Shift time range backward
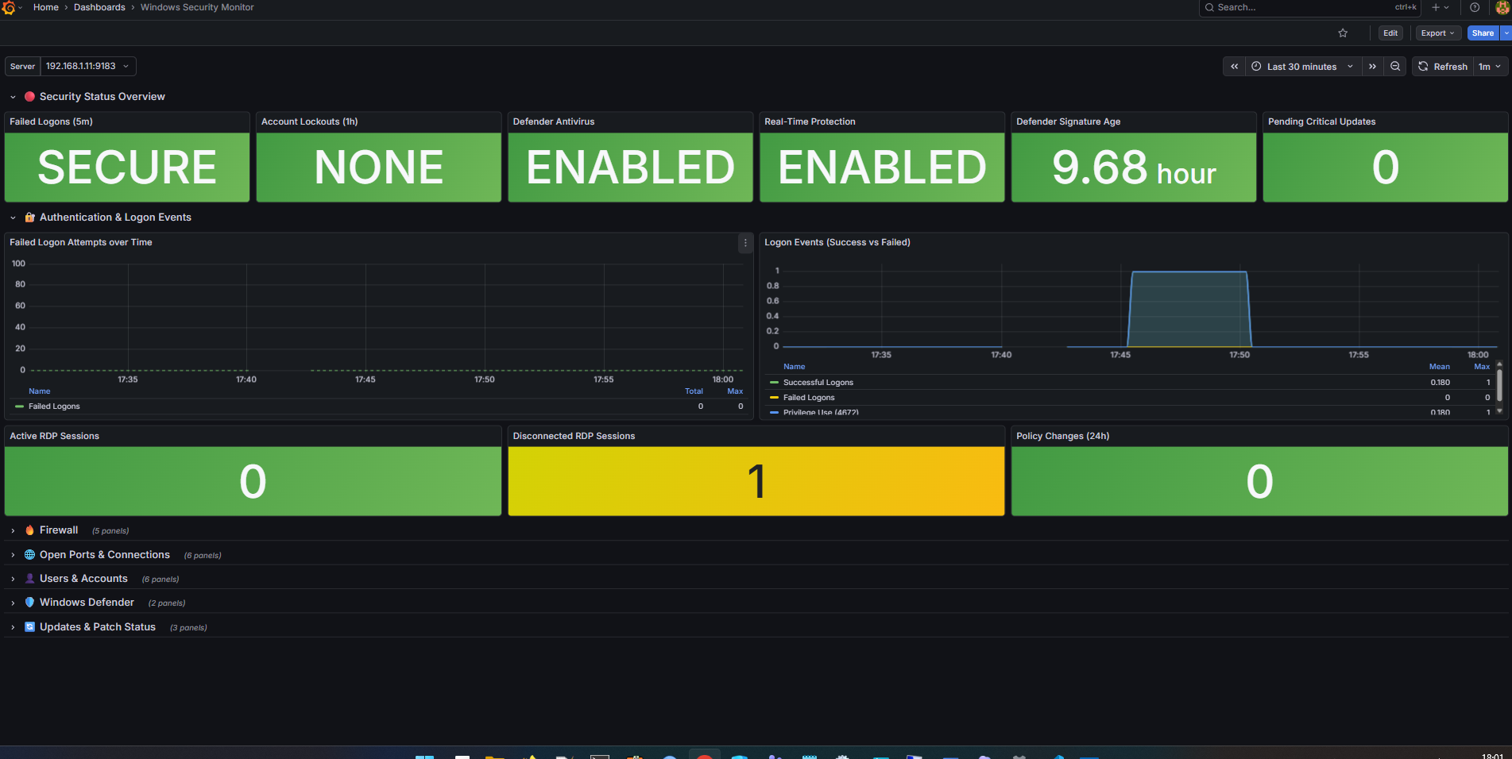Viewport: 1512px width, 759px height. 1234,67
